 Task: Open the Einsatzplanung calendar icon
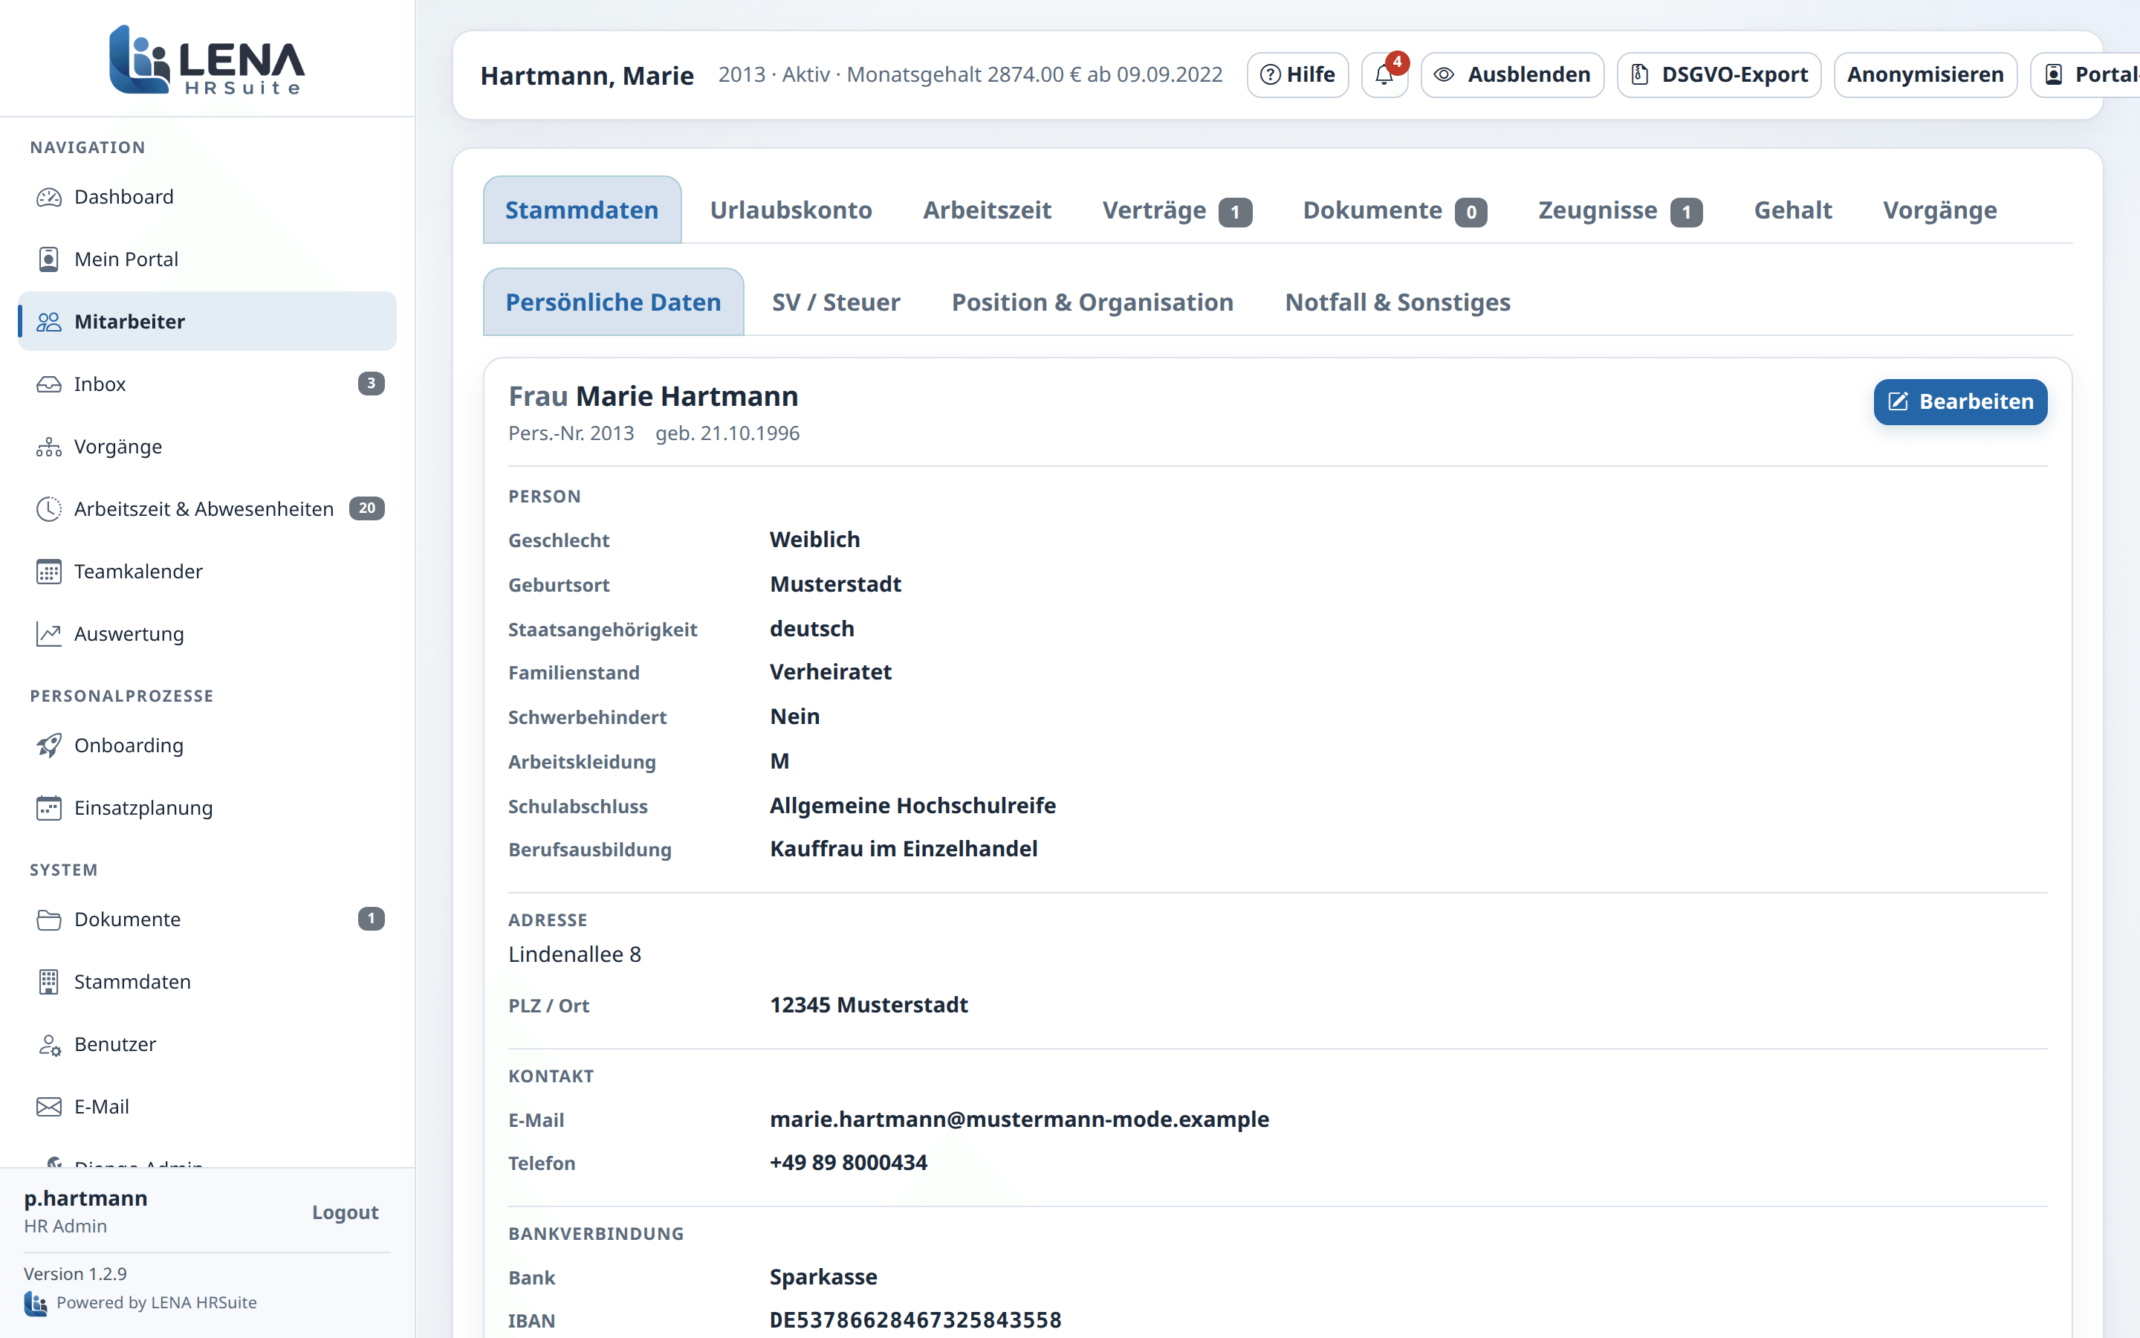coord(48,808)
